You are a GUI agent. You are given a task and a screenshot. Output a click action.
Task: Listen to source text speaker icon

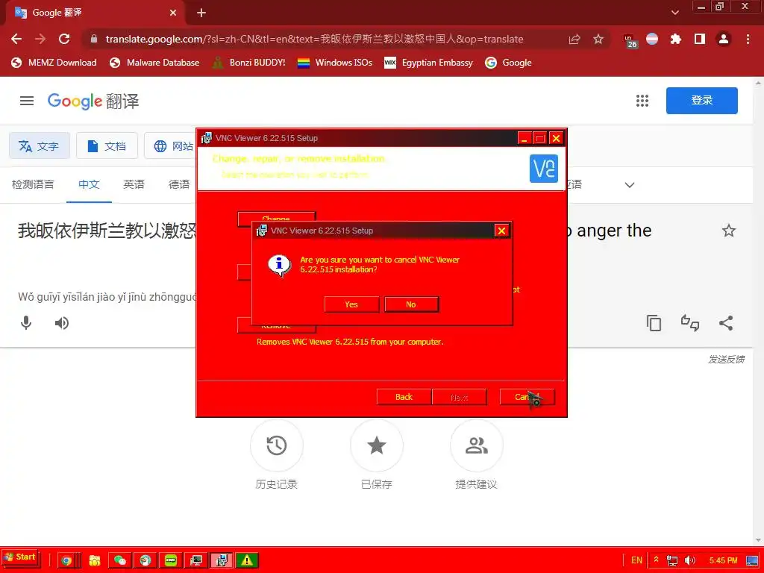coord(62,323)
